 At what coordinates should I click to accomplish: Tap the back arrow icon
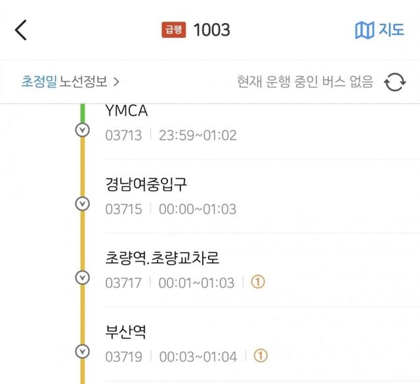tap(21, 30)
